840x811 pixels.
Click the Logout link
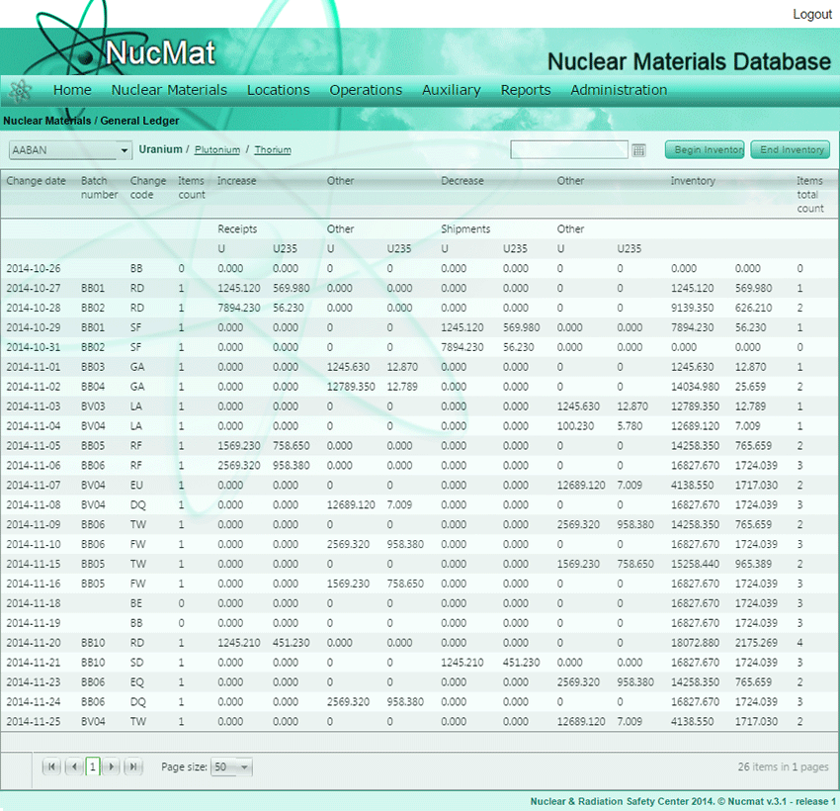(x=812, y=14)
